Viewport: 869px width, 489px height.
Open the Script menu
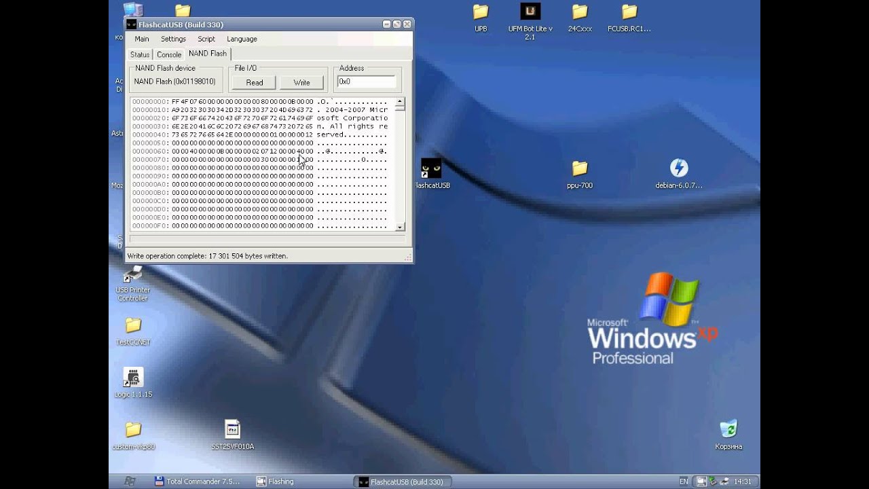[x=206, y=39]
